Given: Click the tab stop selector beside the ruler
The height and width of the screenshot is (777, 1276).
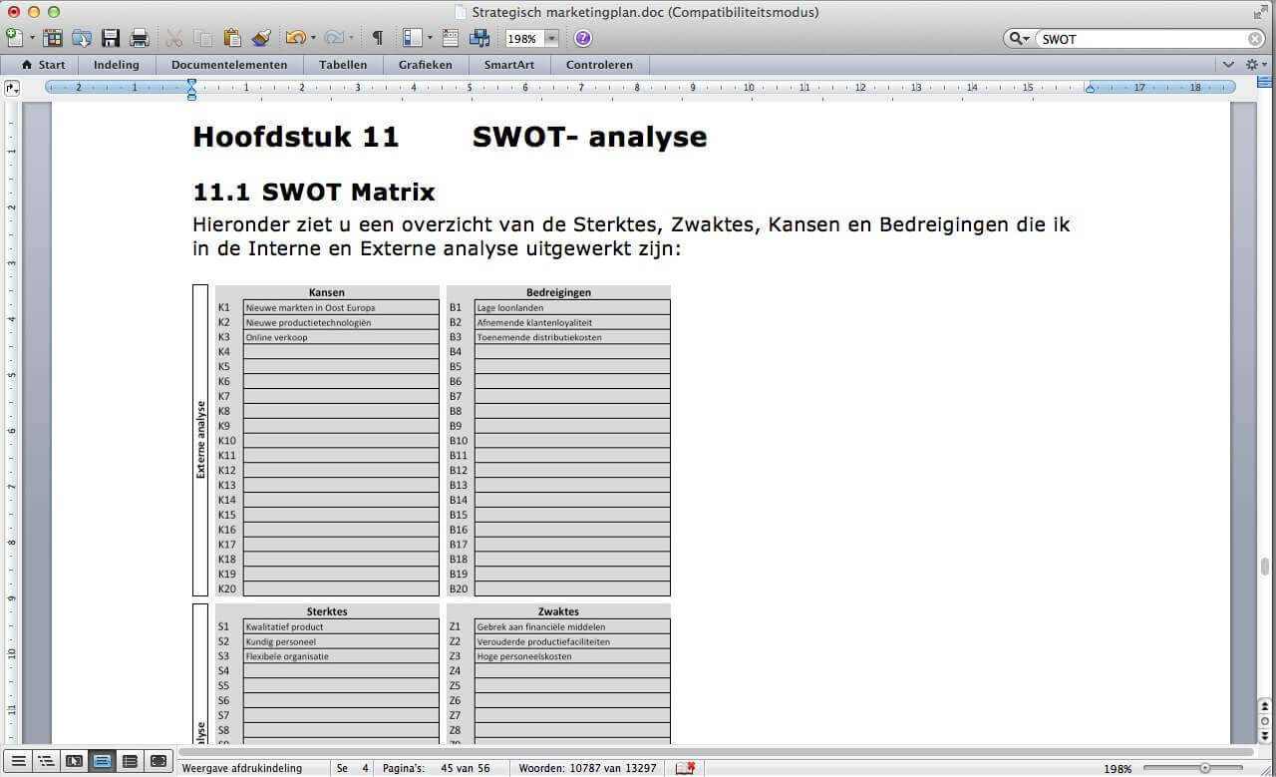Looking at the screenshot, I should [x=12, y=88].
